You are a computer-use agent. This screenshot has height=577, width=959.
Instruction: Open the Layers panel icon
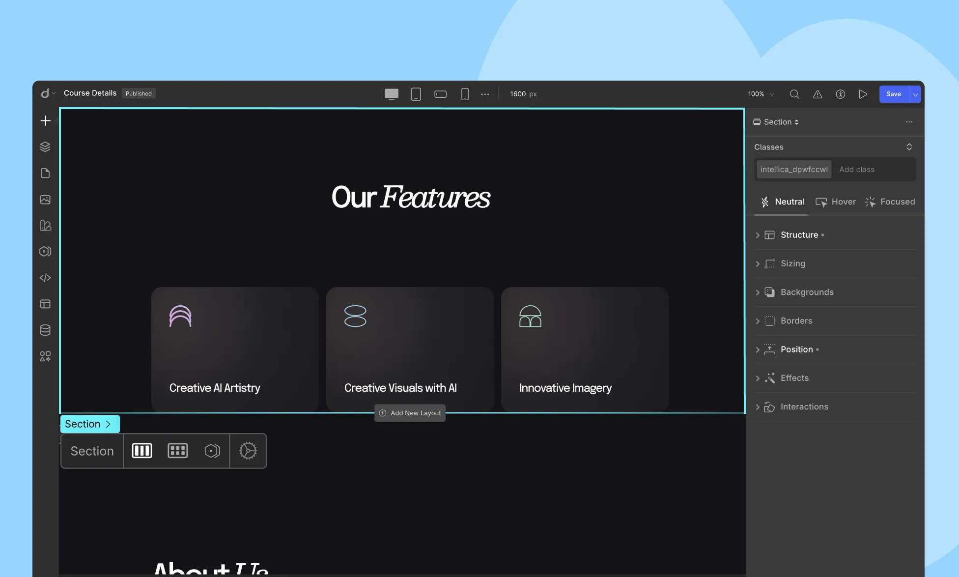tap(45, 146)
